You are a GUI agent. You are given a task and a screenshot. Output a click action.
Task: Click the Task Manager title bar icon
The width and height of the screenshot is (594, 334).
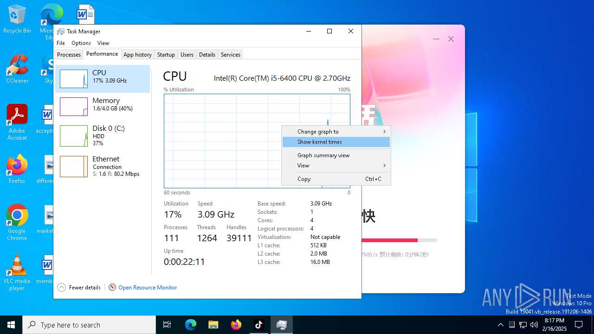coord(61,32)
